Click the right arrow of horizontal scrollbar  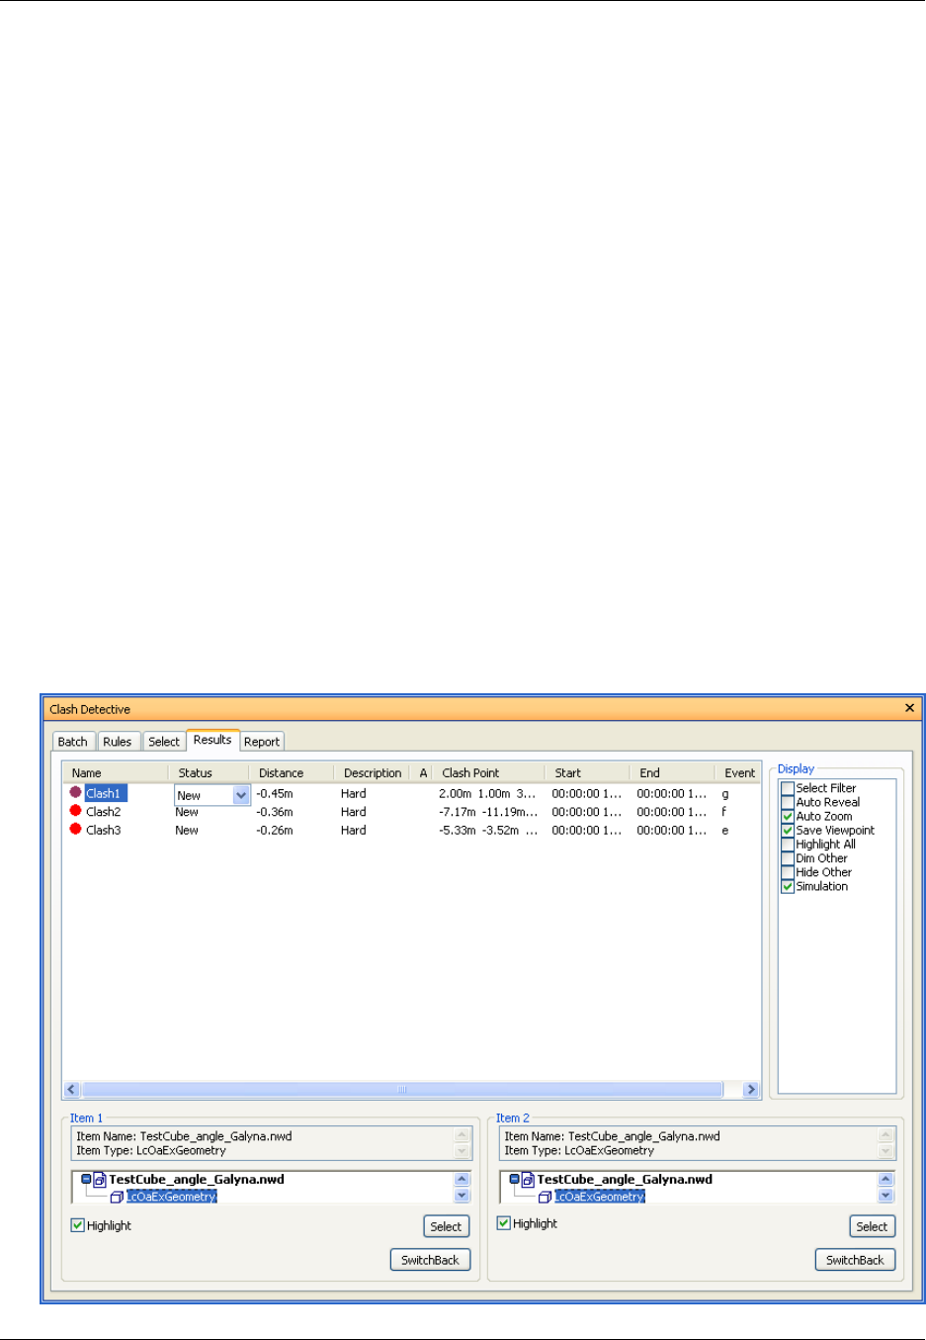(x=751, y=1089)
